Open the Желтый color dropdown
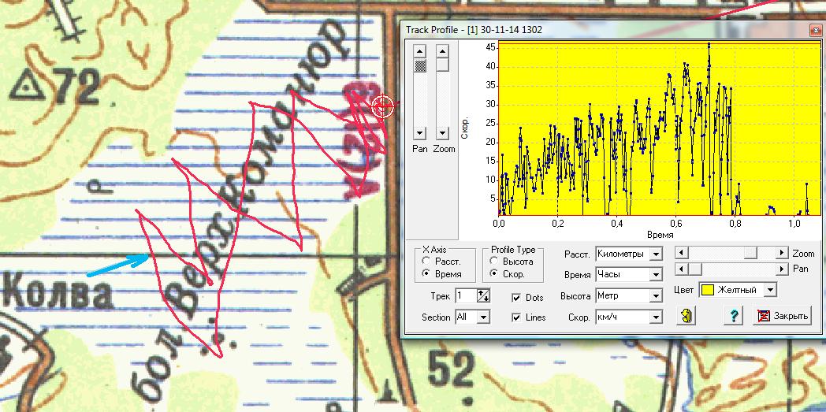The width and height of the screenshot is (826, 412). coord(770,290)
